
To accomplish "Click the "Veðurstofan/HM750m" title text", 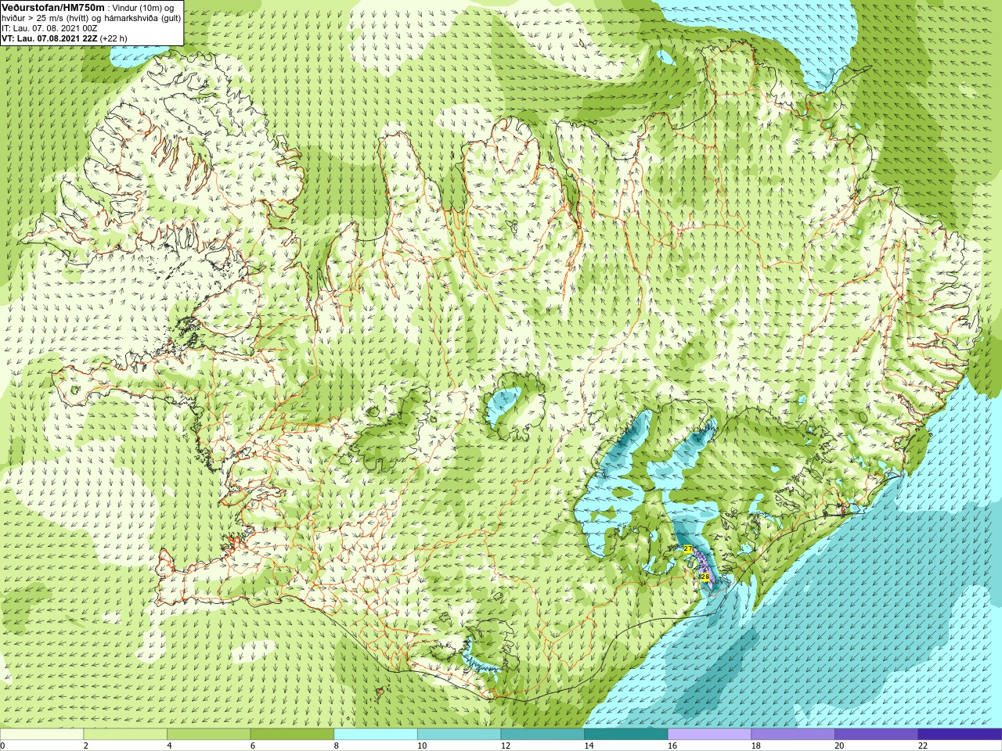I will pyautogui.click(x=53, y=7).
